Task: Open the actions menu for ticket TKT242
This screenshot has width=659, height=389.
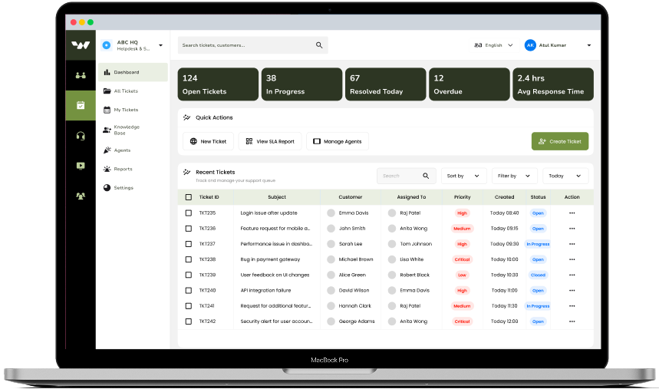Action: click(x=572, y=321)
